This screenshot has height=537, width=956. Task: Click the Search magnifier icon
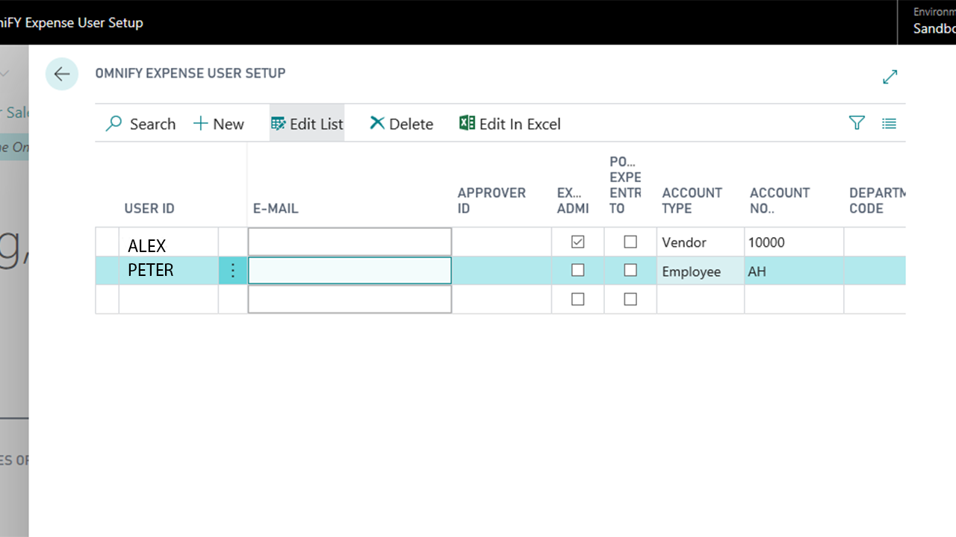click(x=114, y=124)
